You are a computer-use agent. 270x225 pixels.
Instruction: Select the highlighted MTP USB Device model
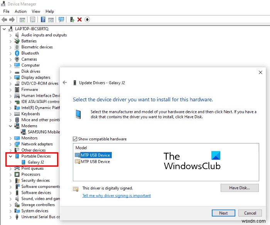(93, 155)
